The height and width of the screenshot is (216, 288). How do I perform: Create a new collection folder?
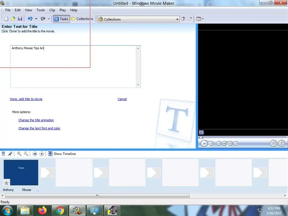coord(190,19)
